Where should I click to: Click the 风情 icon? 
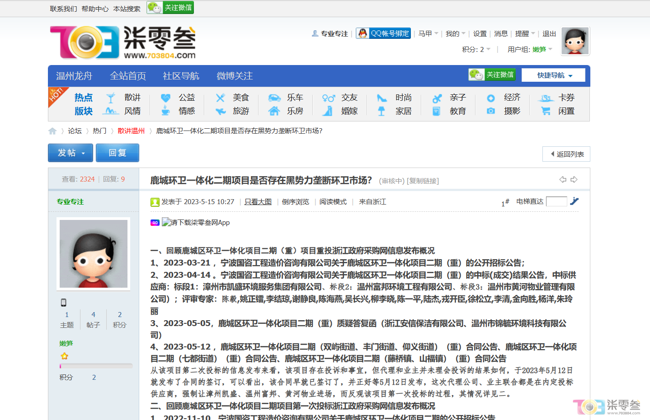(111, 111)
